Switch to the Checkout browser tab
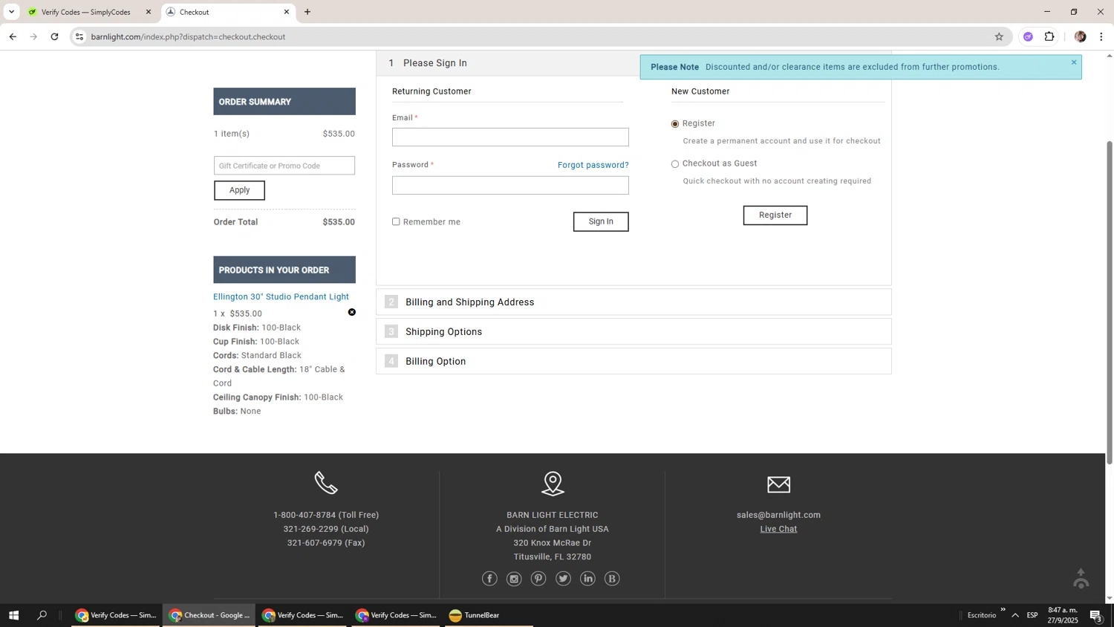1114x627 pixels. pyautogui.click(x=228, y=12)
